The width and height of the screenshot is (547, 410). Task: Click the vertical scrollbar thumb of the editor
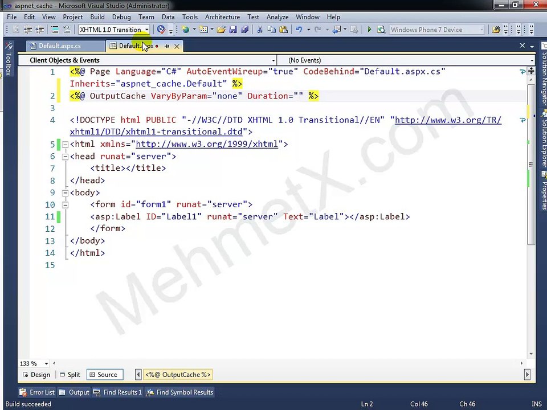point(531,164)
